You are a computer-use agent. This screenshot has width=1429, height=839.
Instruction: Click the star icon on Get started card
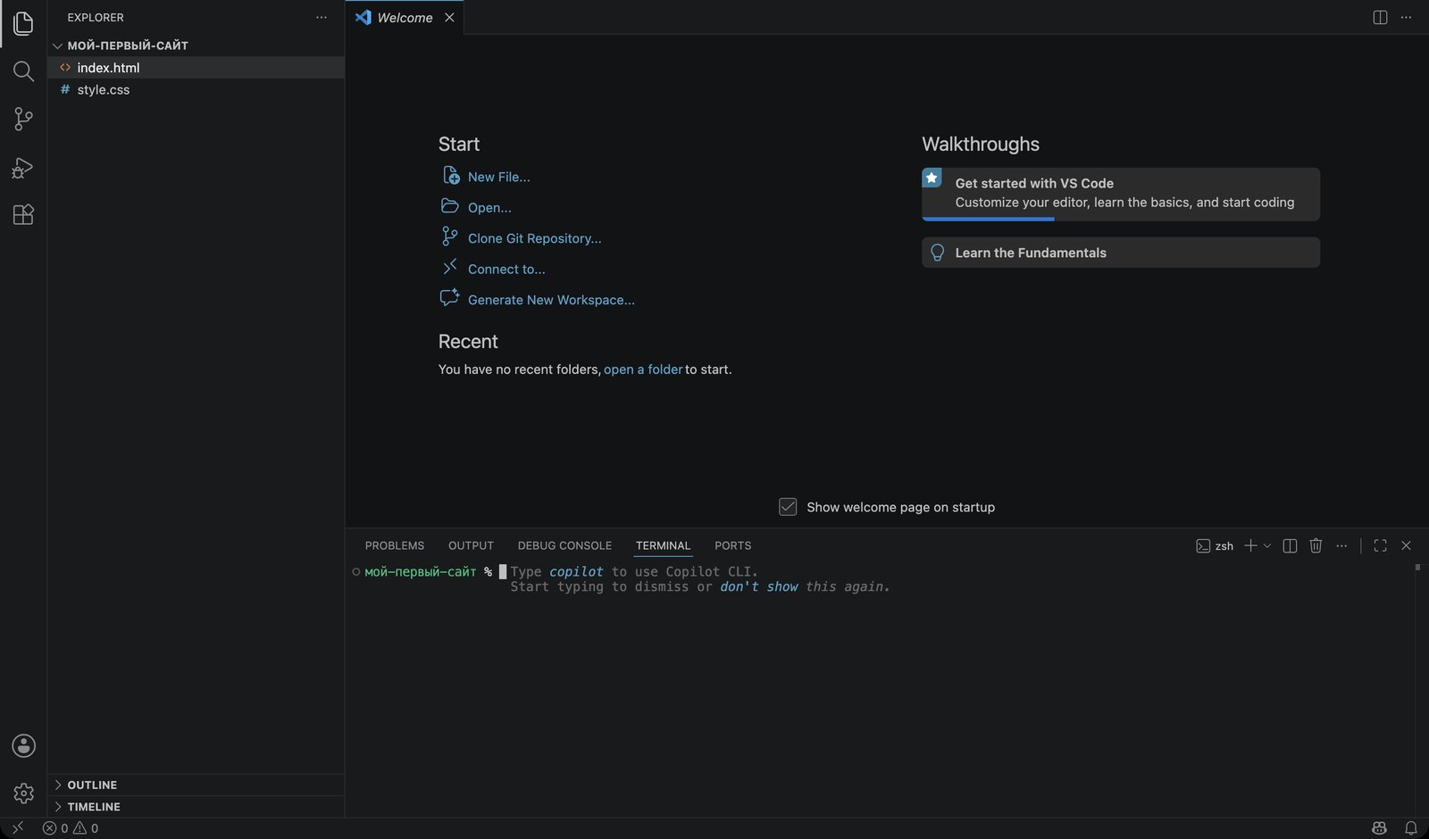pyautogui.click(x=932, y=178)
